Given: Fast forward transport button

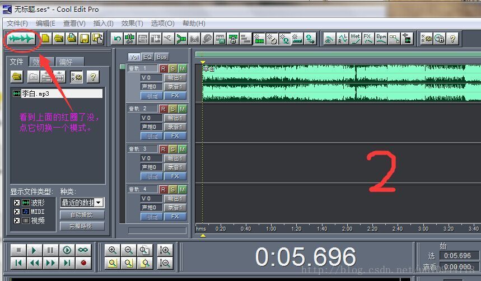Looking at the screenshot, I should [x=50, y=263].
